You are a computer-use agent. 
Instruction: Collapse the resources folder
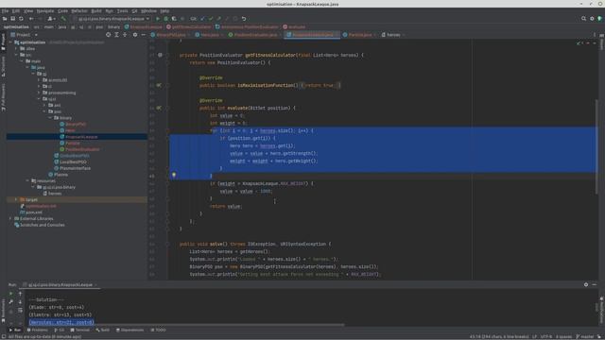tap(27, 180)
